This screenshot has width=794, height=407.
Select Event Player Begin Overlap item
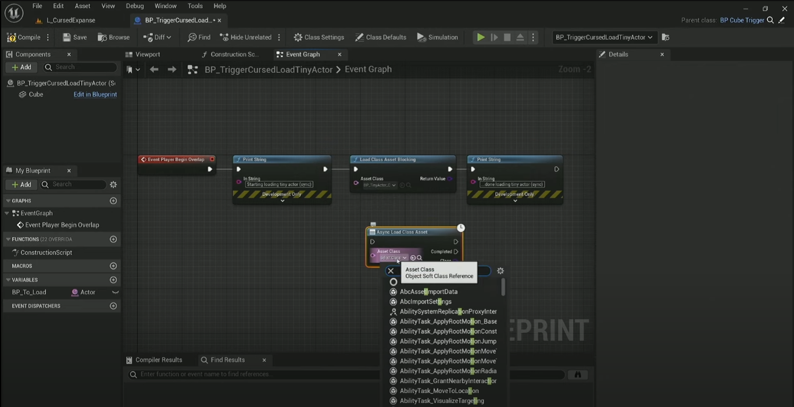click(x=62, y=225)
